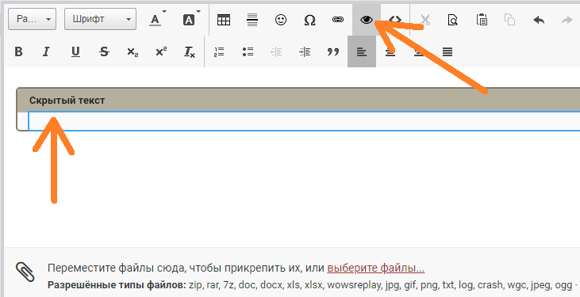
Task: Redo the last action
Action: click(x=567, y=20)
